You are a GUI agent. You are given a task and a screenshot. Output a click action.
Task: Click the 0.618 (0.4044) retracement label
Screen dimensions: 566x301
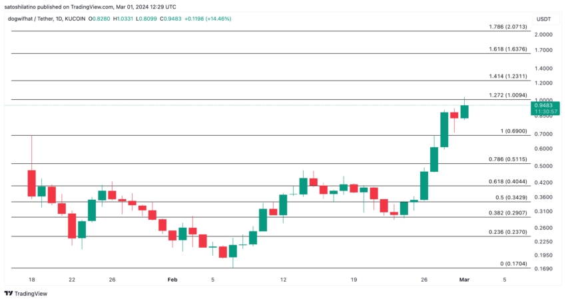(x=508, y=182)
